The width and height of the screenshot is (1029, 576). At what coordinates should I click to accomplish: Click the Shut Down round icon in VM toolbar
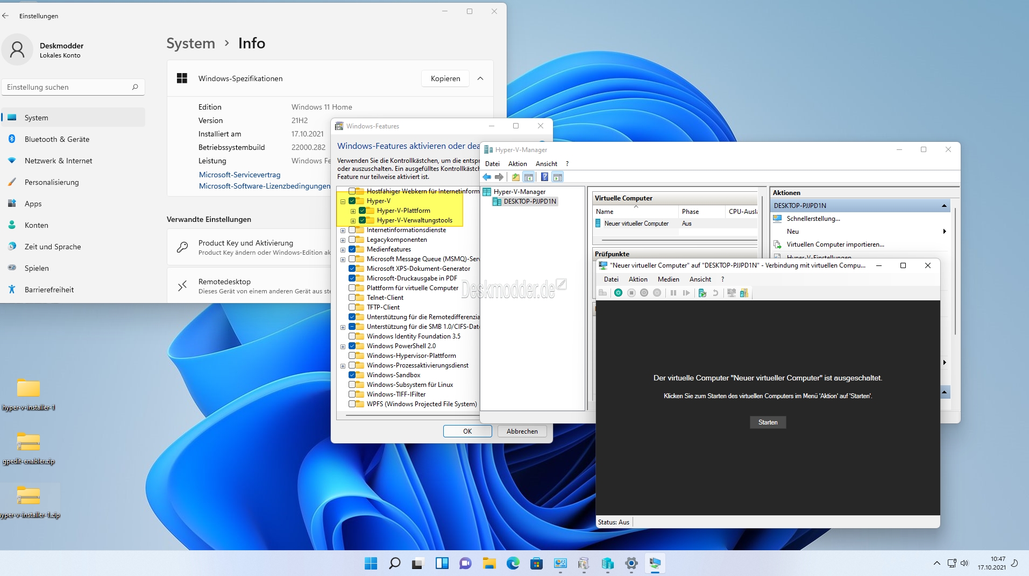644,293
